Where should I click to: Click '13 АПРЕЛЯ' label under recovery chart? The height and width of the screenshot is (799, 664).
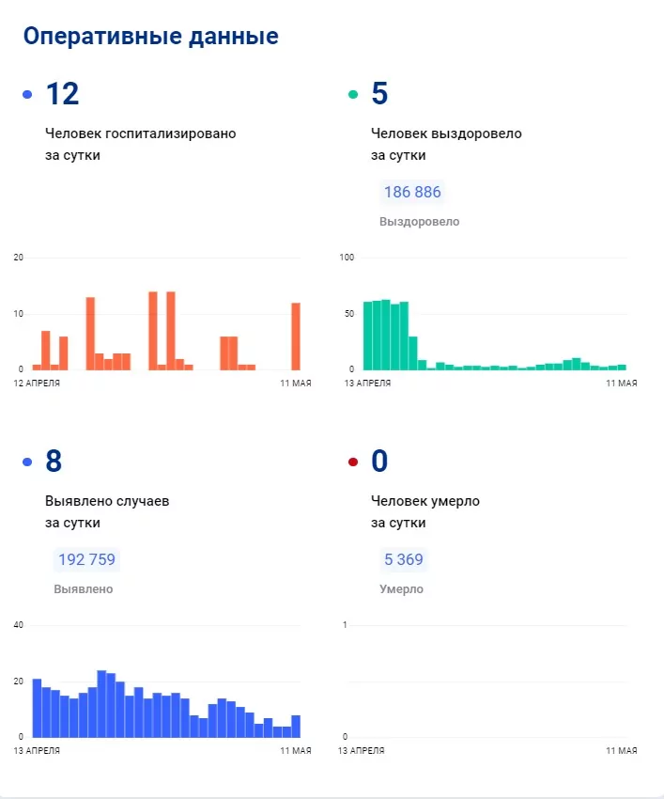tap(367, 384)
